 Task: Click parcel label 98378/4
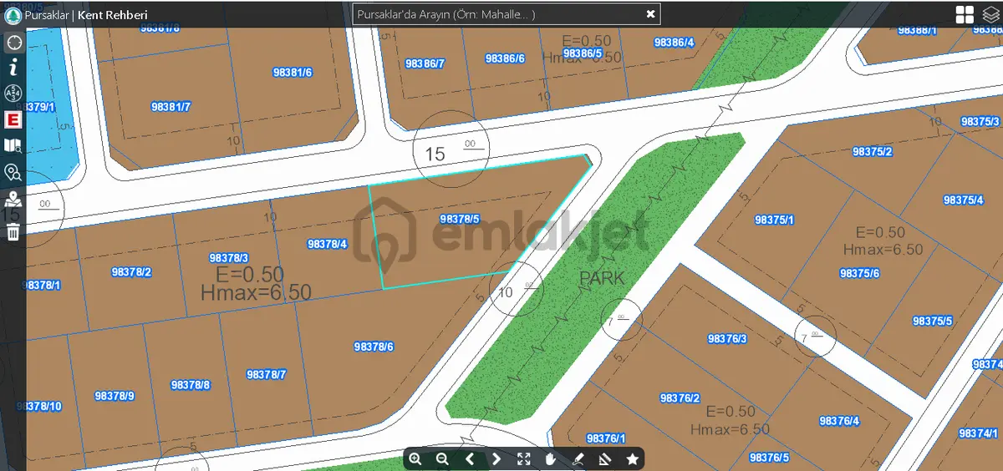327,244
